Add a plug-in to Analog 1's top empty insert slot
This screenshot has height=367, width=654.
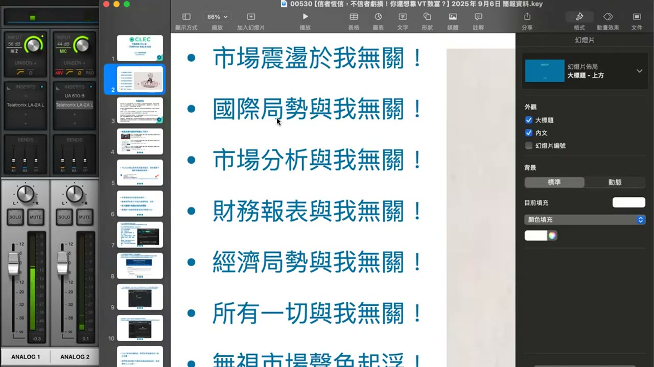tap(26, 96)
